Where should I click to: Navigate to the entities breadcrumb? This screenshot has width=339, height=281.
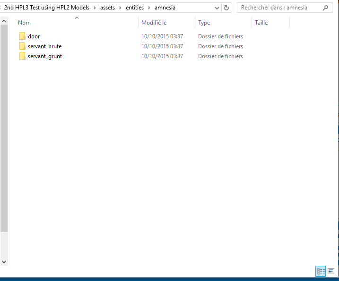point(135,8)
